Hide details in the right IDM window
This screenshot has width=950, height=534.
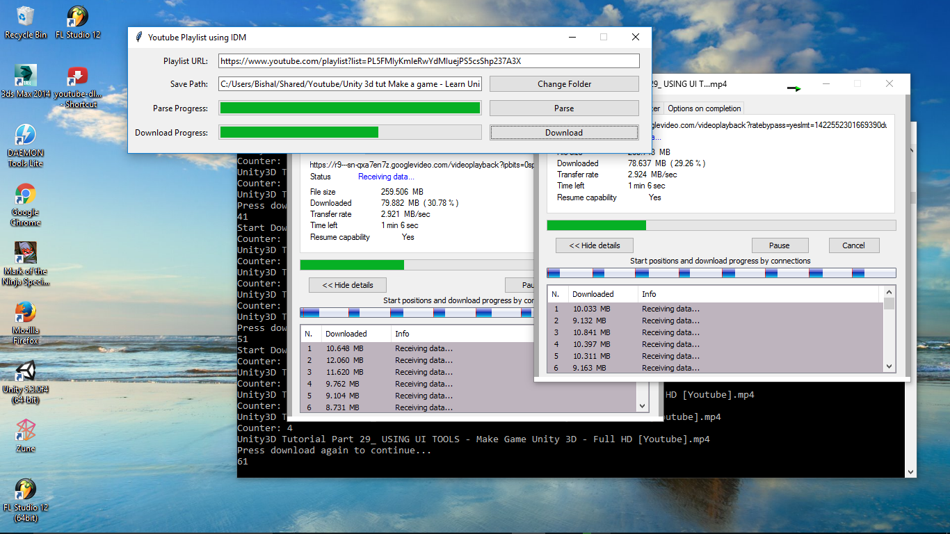point(594,245)
